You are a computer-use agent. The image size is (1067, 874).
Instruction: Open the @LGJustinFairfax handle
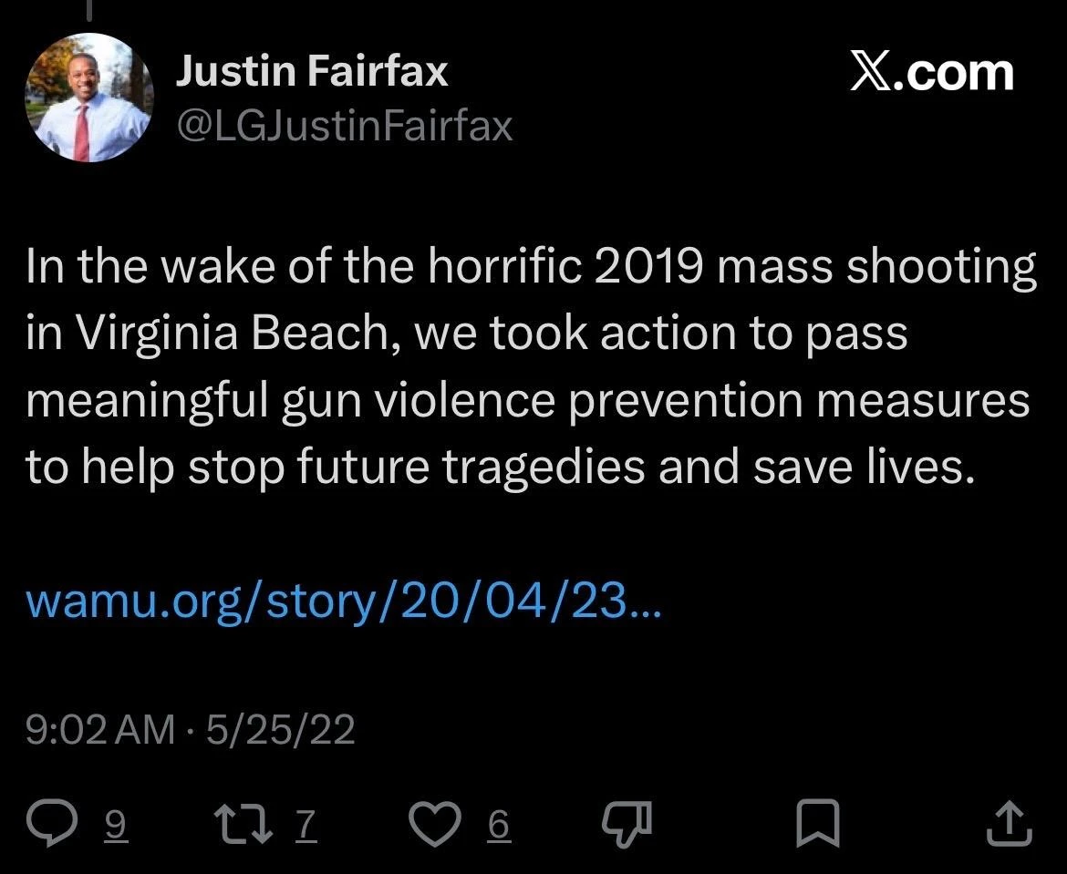344,126
